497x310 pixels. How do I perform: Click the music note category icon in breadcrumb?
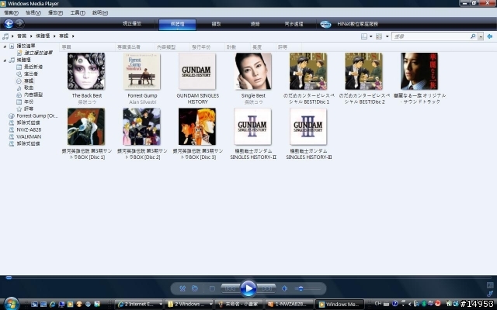(x=5, y=36)
